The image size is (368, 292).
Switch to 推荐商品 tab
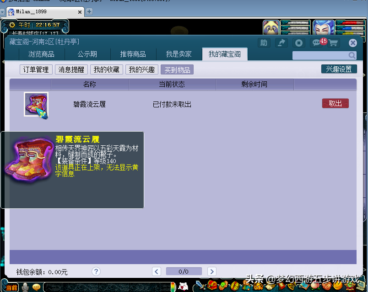point(133,54)
